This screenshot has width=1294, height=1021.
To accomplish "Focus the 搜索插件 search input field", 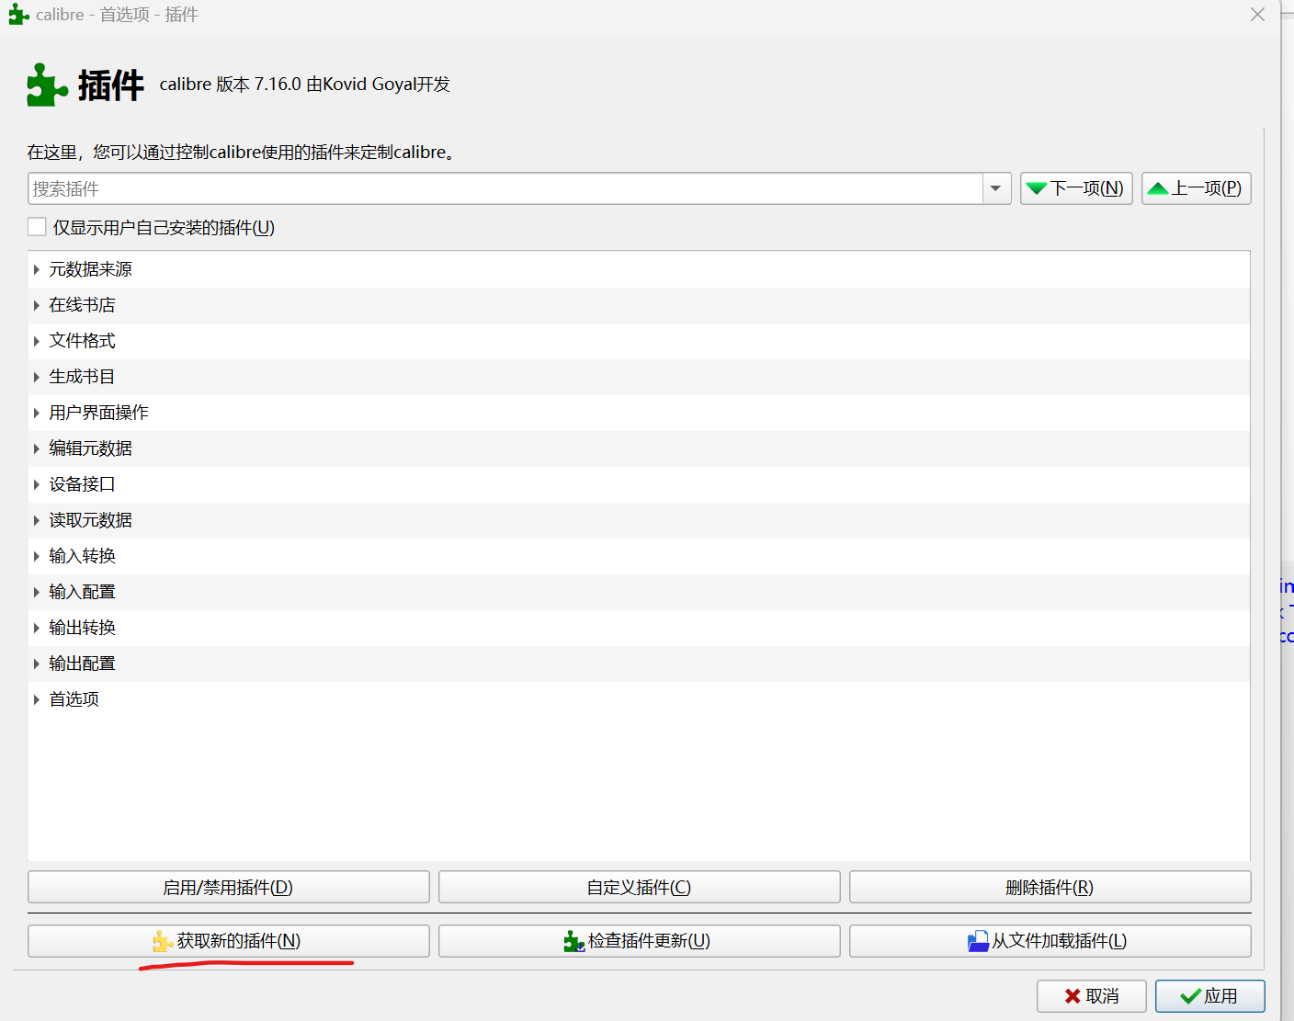I will pyautogui.click(x=505, y=188).
